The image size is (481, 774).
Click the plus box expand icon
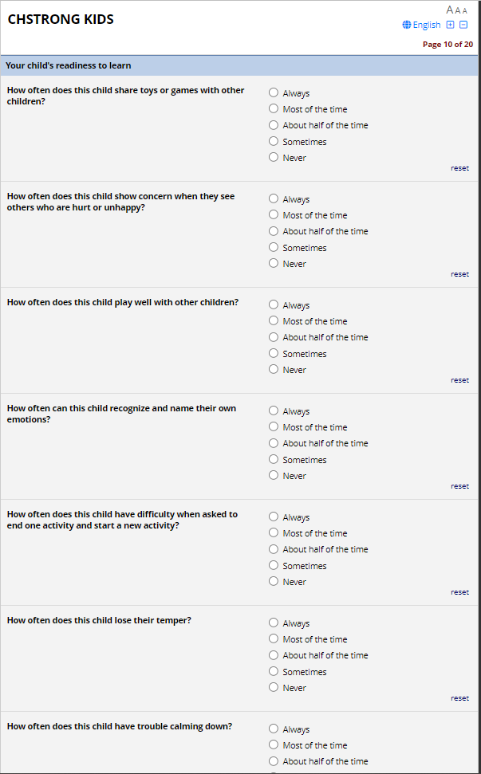coord(451,25)
